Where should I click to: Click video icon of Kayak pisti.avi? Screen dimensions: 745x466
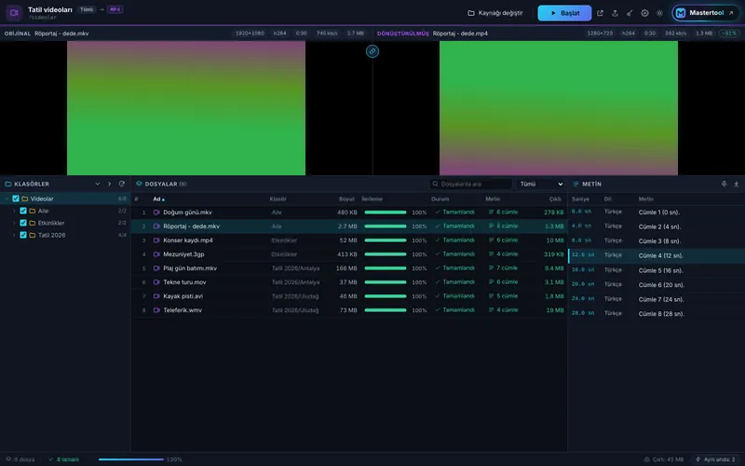156,296
